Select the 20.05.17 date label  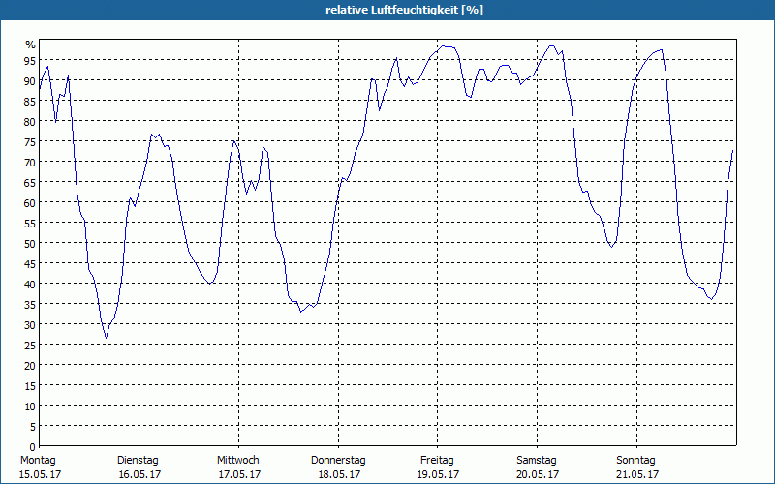tap(537, 474)
